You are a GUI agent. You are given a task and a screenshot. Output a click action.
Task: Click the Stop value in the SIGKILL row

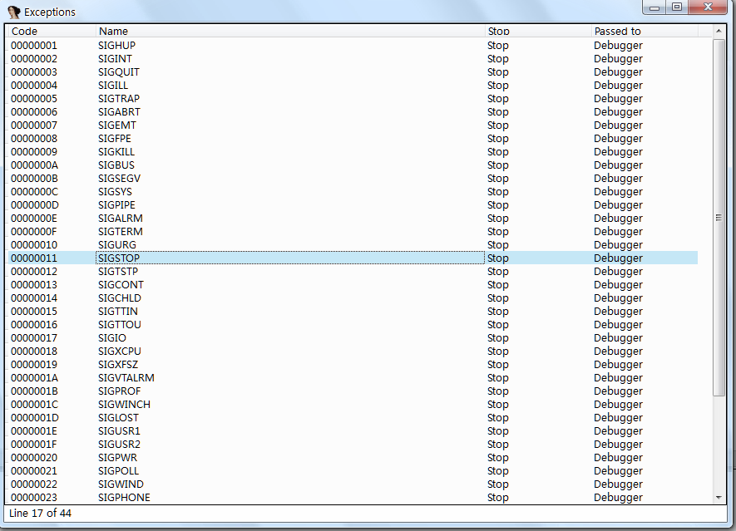point(498,151)
